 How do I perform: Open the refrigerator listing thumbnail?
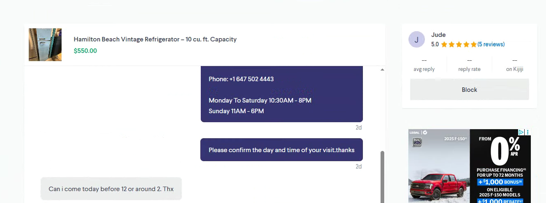click(45, 45)
